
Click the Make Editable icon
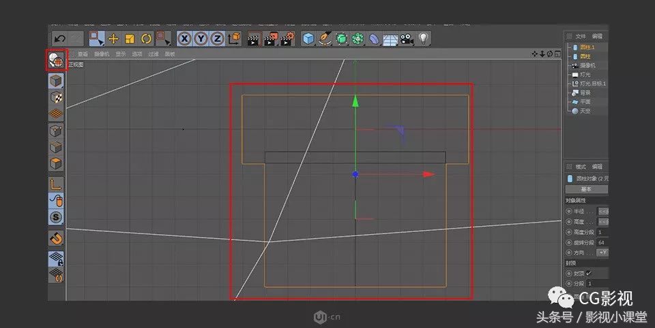pyautogui.click(x=56, y=61)
